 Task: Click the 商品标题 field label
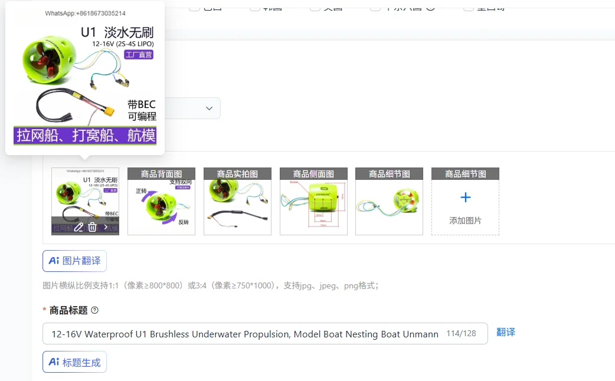coord(68,310)
